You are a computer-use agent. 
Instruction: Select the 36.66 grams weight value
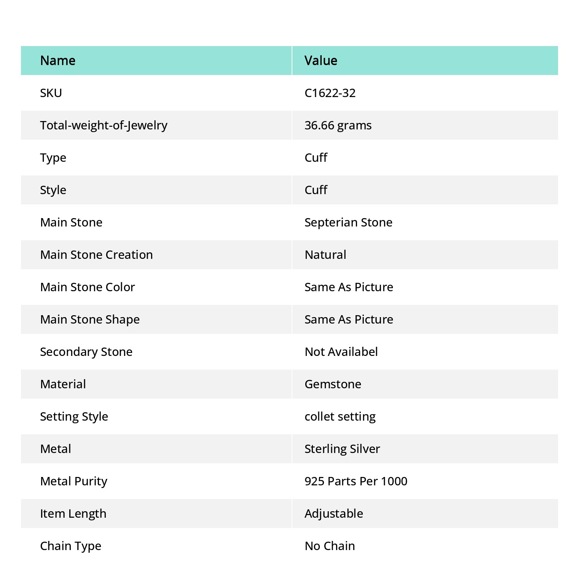pyautogui.click(x=338, y=125)
